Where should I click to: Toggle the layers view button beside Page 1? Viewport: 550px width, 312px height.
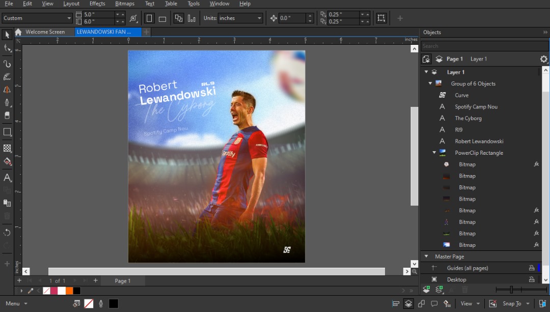[x=439, y=59]
